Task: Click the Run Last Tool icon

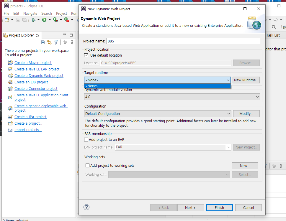Action: [67, 20]
